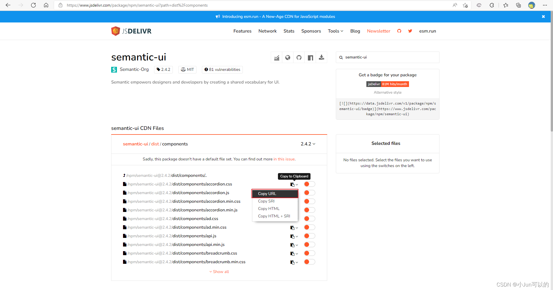The height and width of the screenshot is (290, 553).
Task: Navigate to dist breadcrumb folder
Action: 155,144
